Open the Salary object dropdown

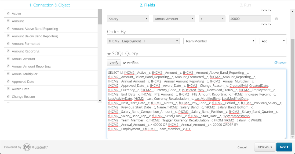(x=128, y=19)
